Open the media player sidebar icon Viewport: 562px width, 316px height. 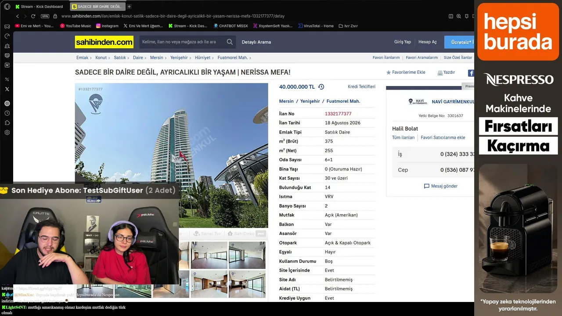(7, 104)
